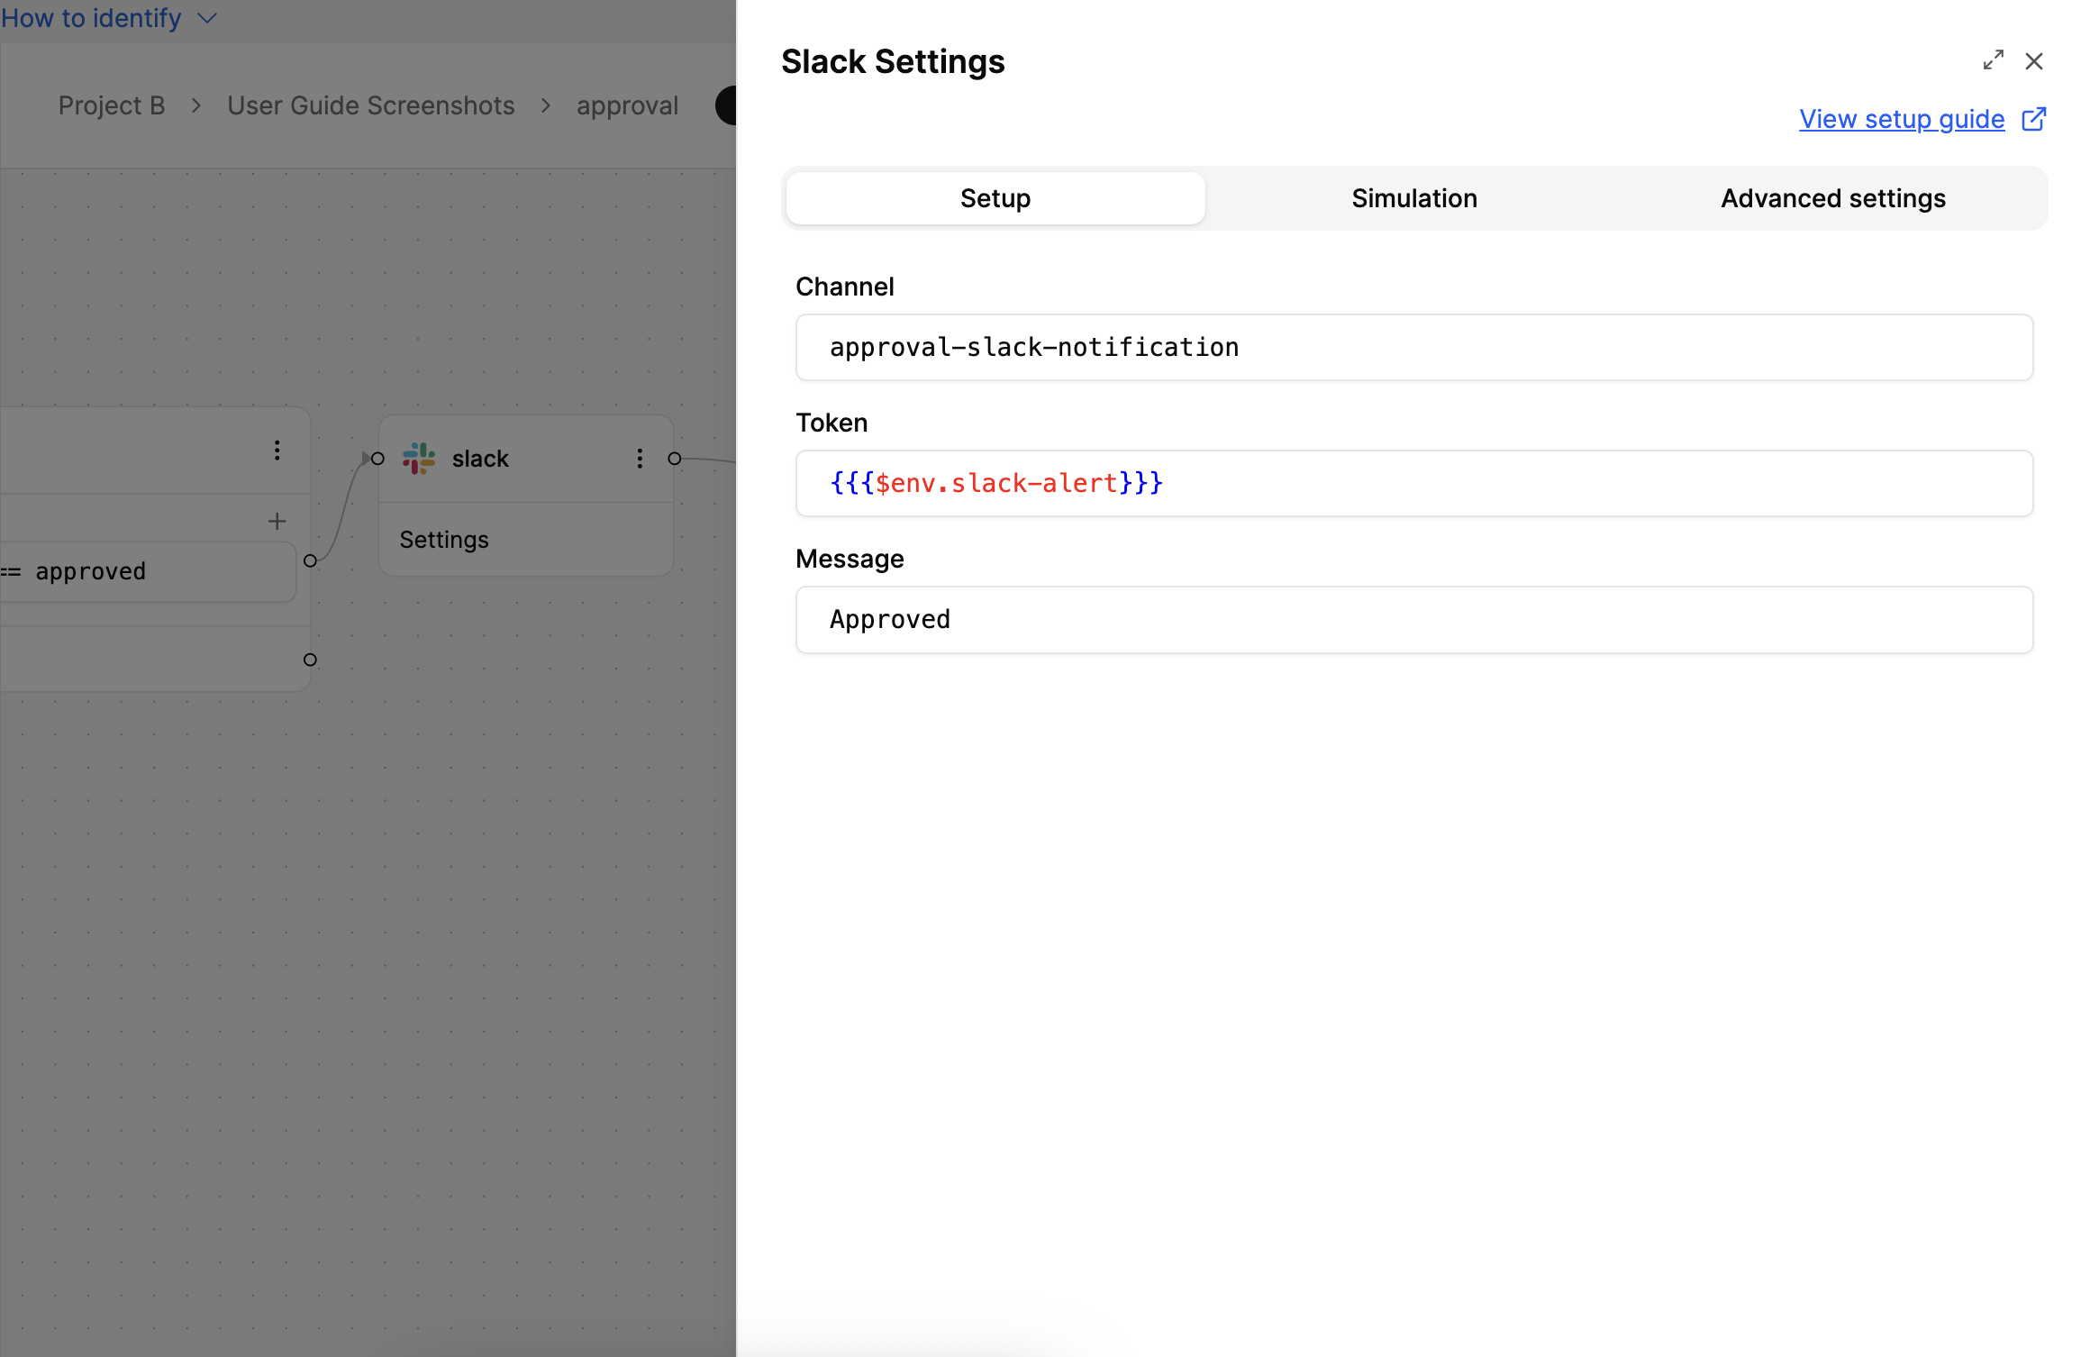Open the Advanced settings tab
Image resolution: width=2081 pixels, height=1357 pixels.
coord(1833,198)
